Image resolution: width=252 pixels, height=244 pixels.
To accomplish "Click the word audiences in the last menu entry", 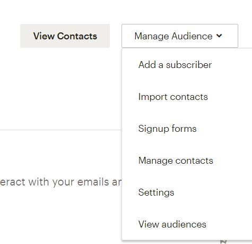I will pos(184,224).
